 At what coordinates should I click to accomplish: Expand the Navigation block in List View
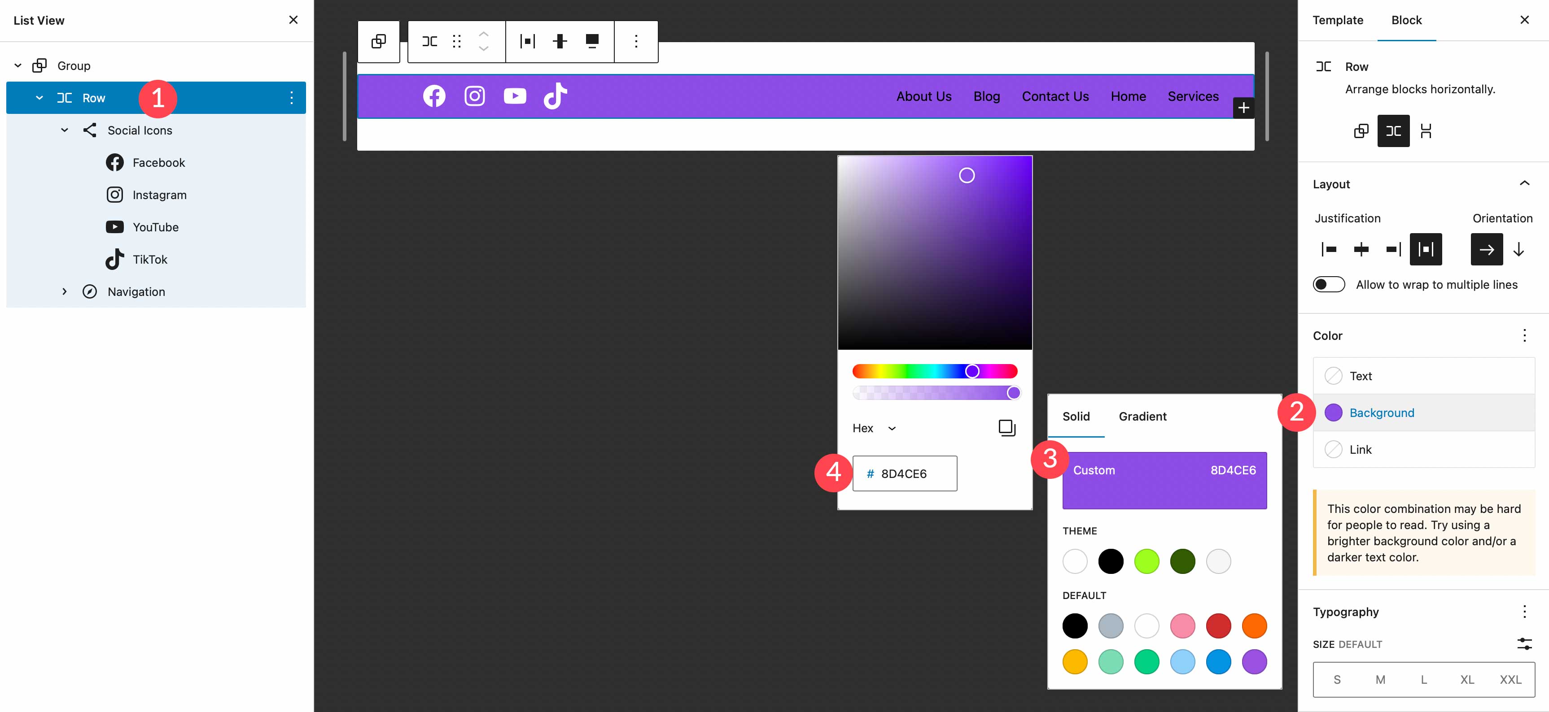pyautogui.click(x=62, y=291)
